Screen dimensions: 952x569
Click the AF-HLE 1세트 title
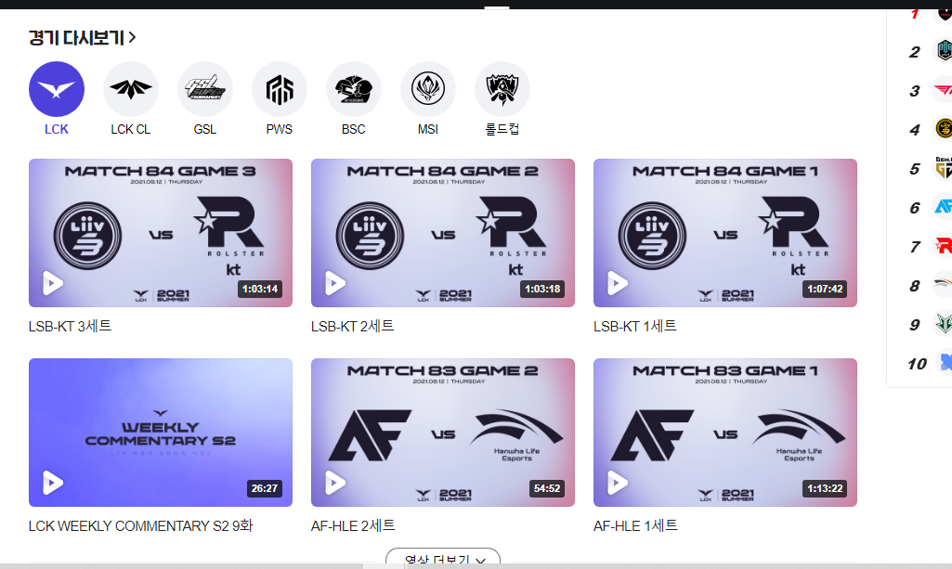click(x=635, y=526)
